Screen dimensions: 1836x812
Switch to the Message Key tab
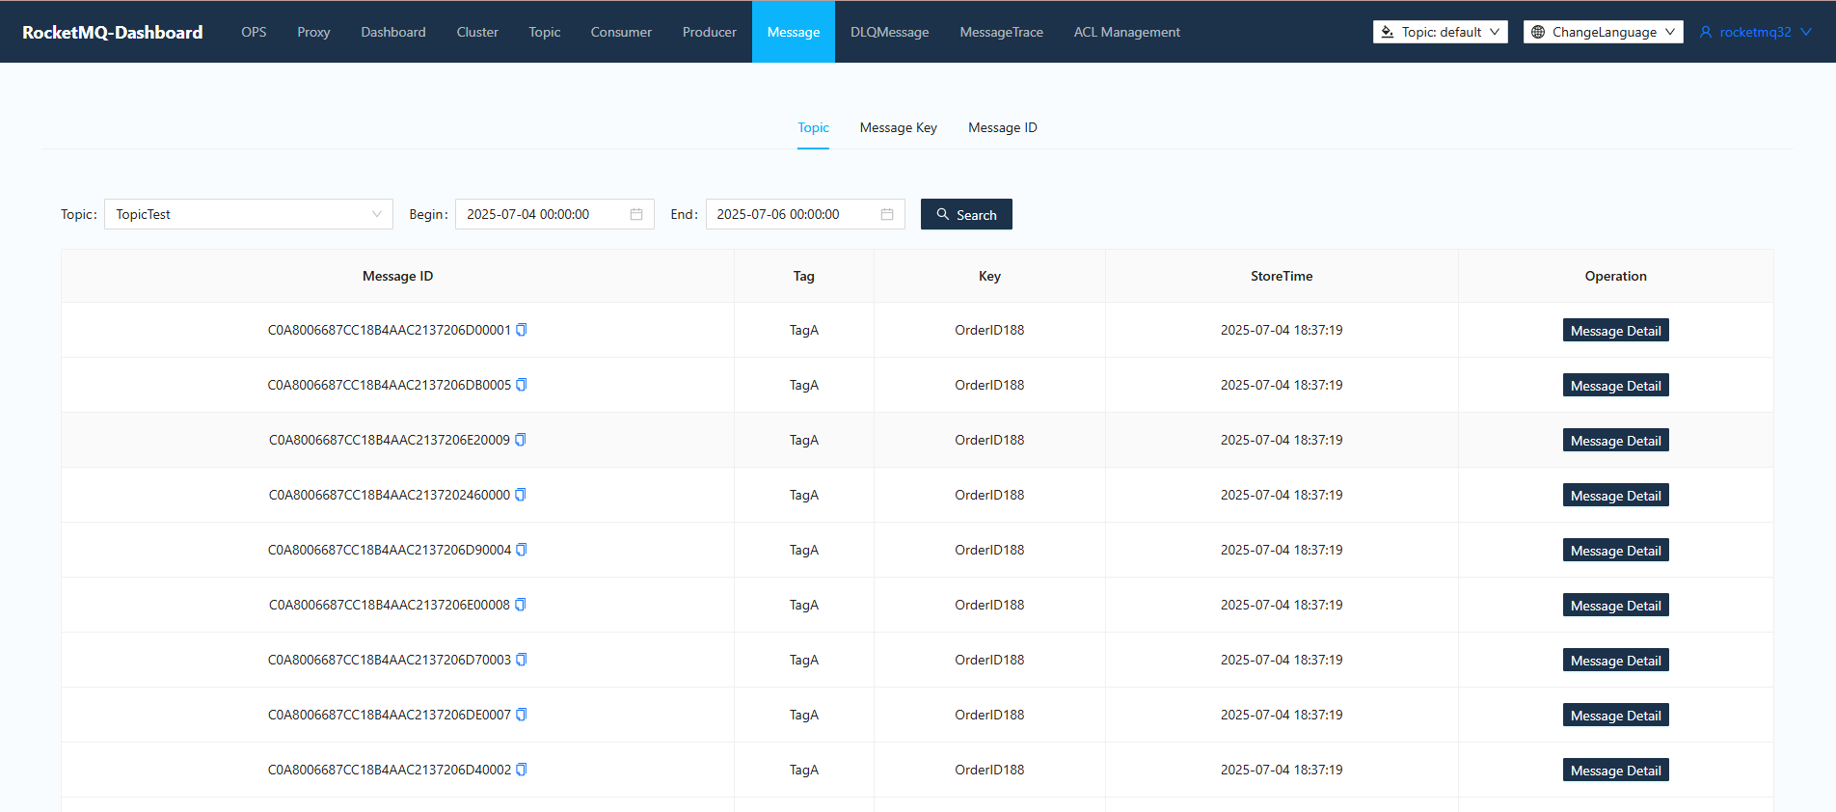[899, 127]
